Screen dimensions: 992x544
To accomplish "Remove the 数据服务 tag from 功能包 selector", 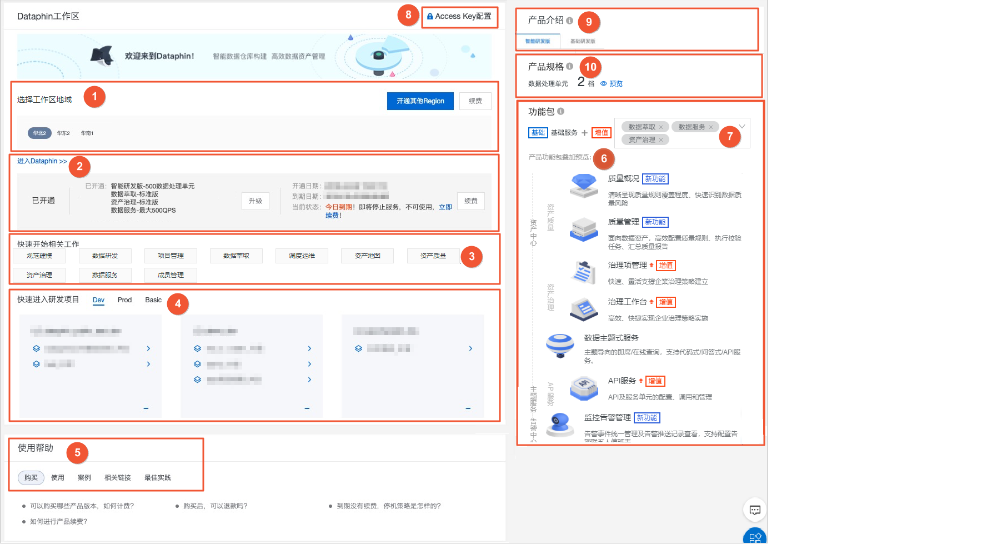I will click(710, 127).
